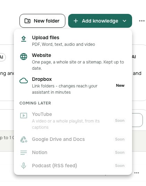The height and width of the screenshot is (186, 146).
Task: Click the Notion lines icon
Action: 24,153
